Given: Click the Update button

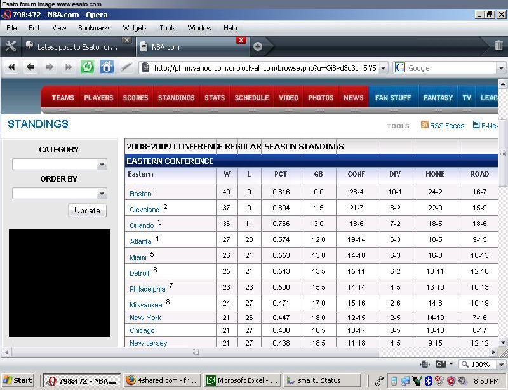Looking at the screenshot, I should tap(87, 210).
